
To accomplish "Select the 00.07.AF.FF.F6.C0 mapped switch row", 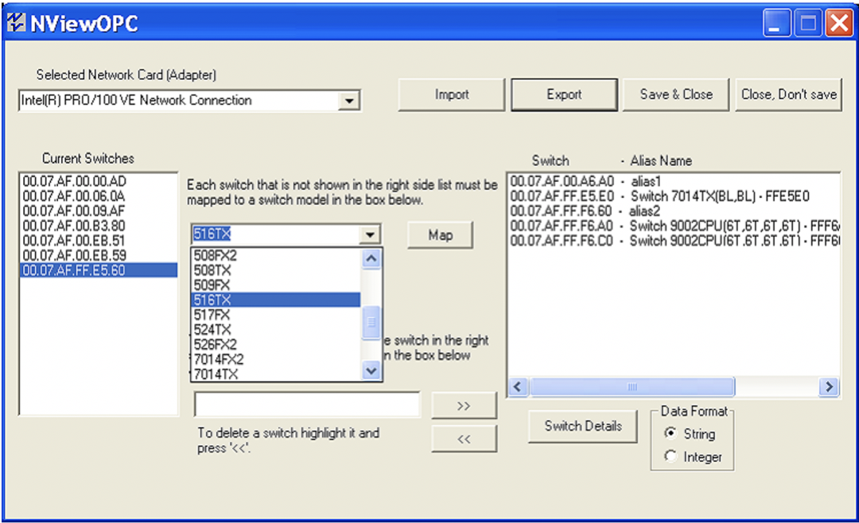I will coord(674,240).
